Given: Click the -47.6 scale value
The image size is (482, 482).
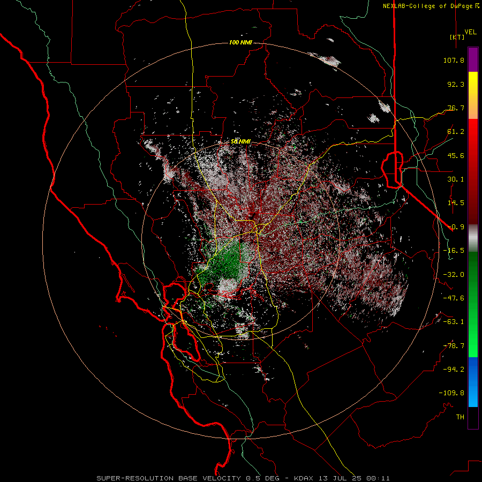Looking at the screenshot, I should (454, 298).
